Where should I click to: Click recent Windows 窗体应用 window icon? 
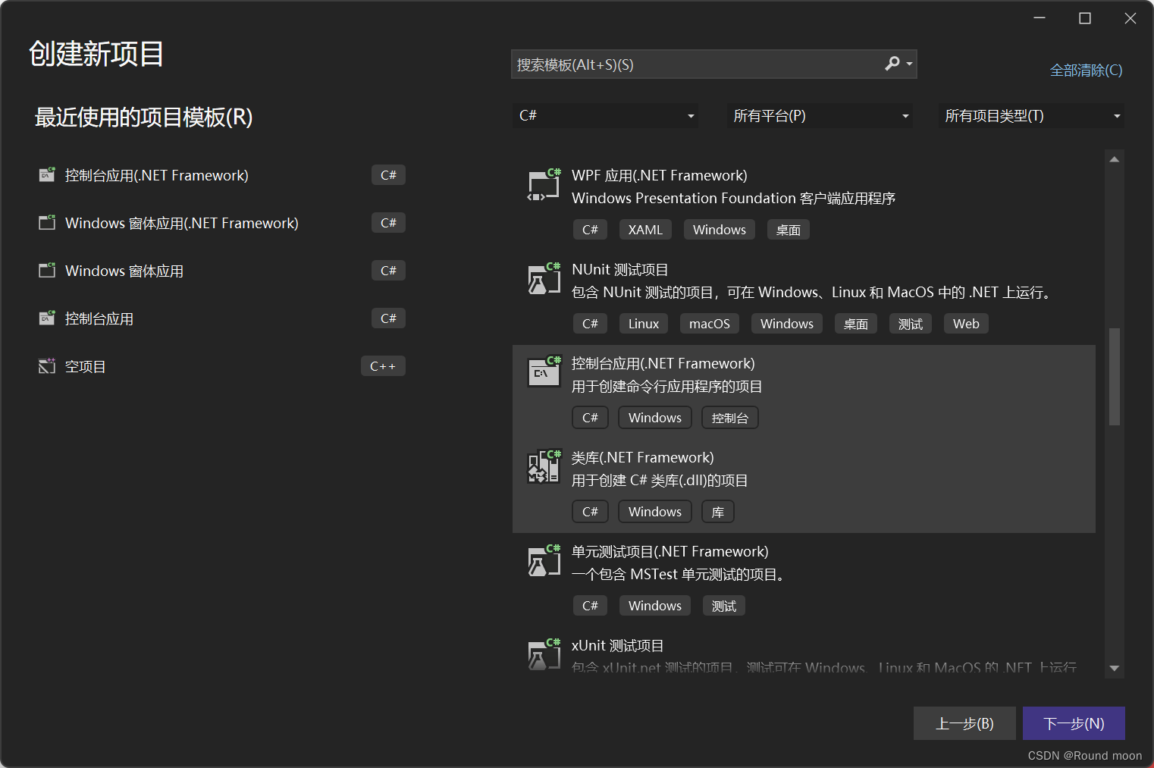tap(47, 270)
